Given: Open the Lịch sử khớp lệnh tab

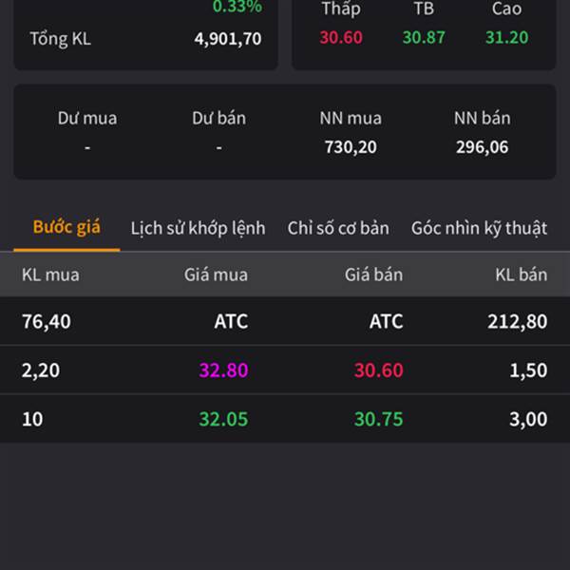Looking at the screenshot, I should pyautogui.click(x=199, y=228).
